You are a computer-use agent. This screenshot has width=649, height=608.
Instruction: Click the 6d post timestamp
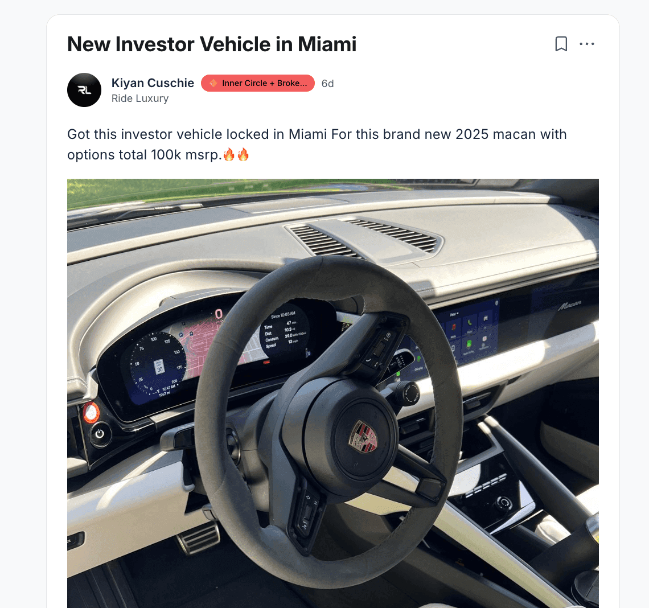click(x=327, y=84)
